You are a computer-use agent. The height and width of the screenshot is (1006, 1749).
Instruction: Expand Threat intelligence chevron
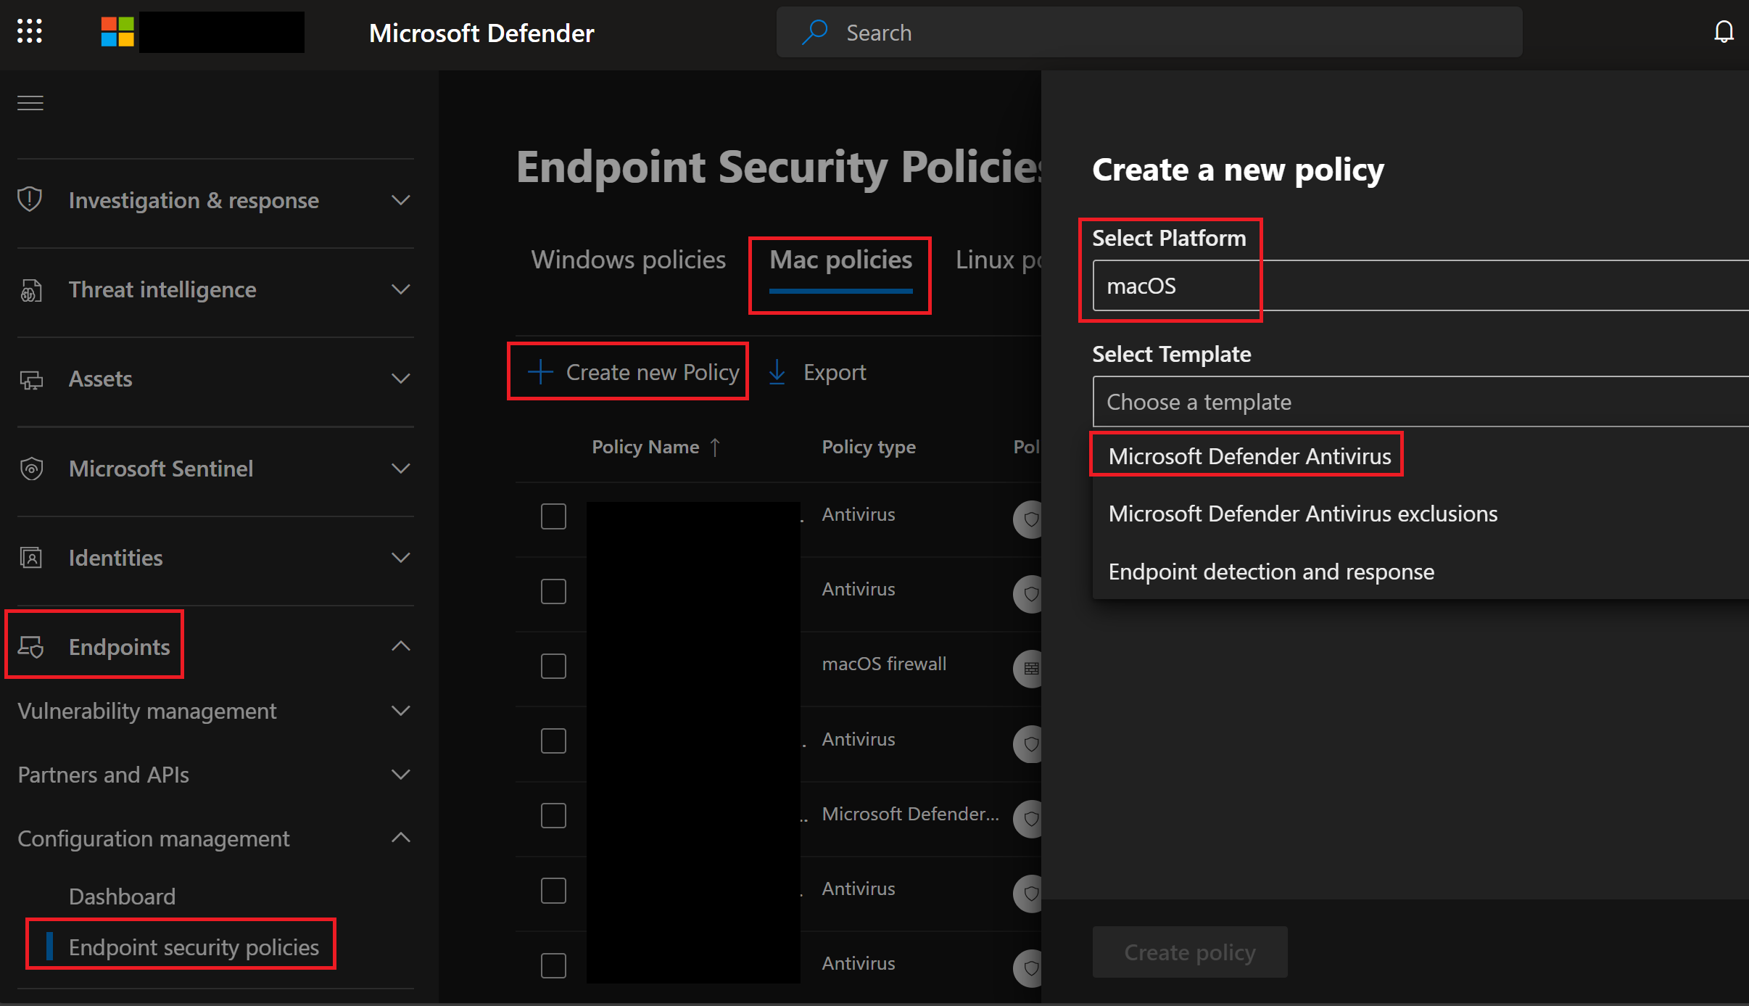click(400, 289)
